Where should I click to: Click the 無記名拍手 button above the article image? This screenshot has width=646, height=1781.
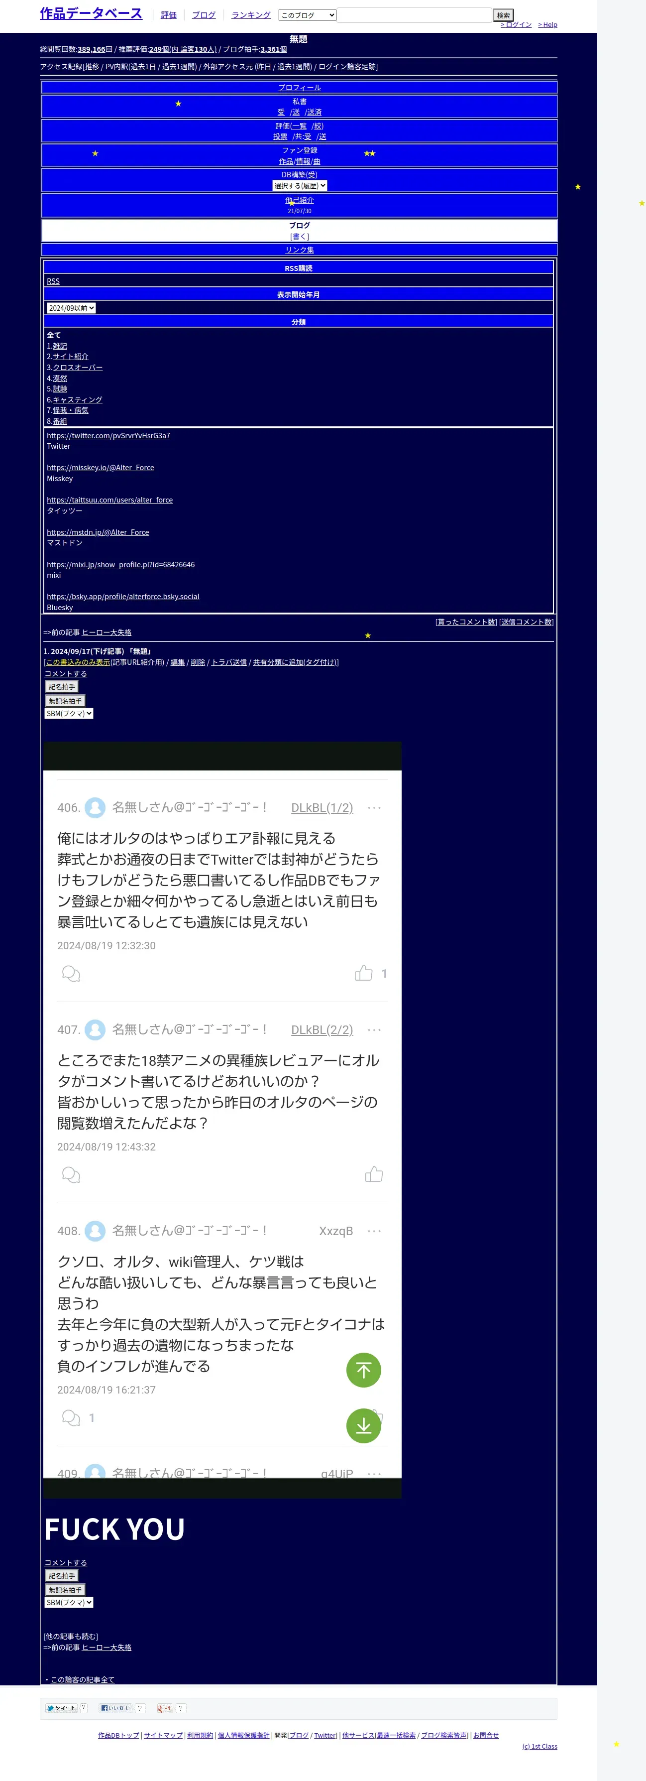[x=65, y=700]
